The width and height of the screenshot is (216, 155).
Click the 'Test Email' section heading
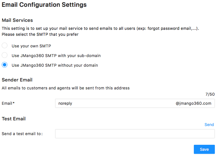tap(14, 119)
